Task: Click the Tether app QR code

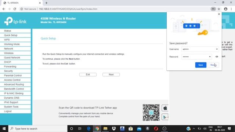Action: click(x=151, y=113)
